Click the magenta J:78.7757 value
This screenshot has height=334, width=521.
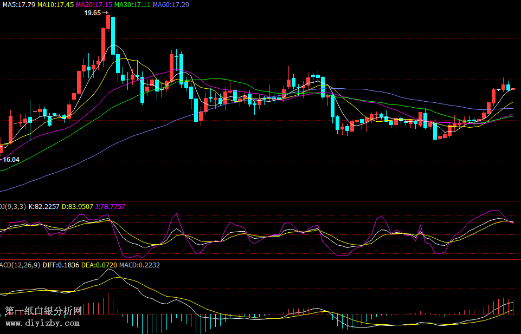click(x=110, y=206)
